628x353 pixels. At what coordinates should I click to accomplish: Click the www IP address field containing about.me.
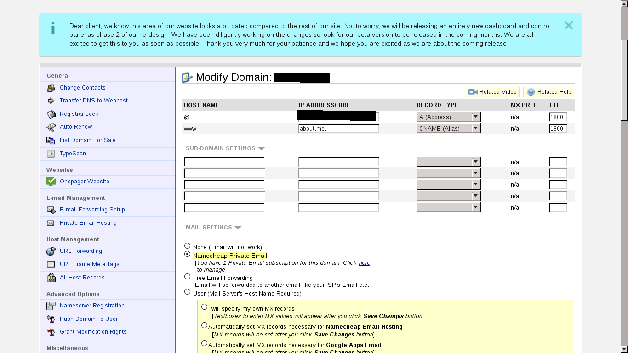(x=338, y=129)
